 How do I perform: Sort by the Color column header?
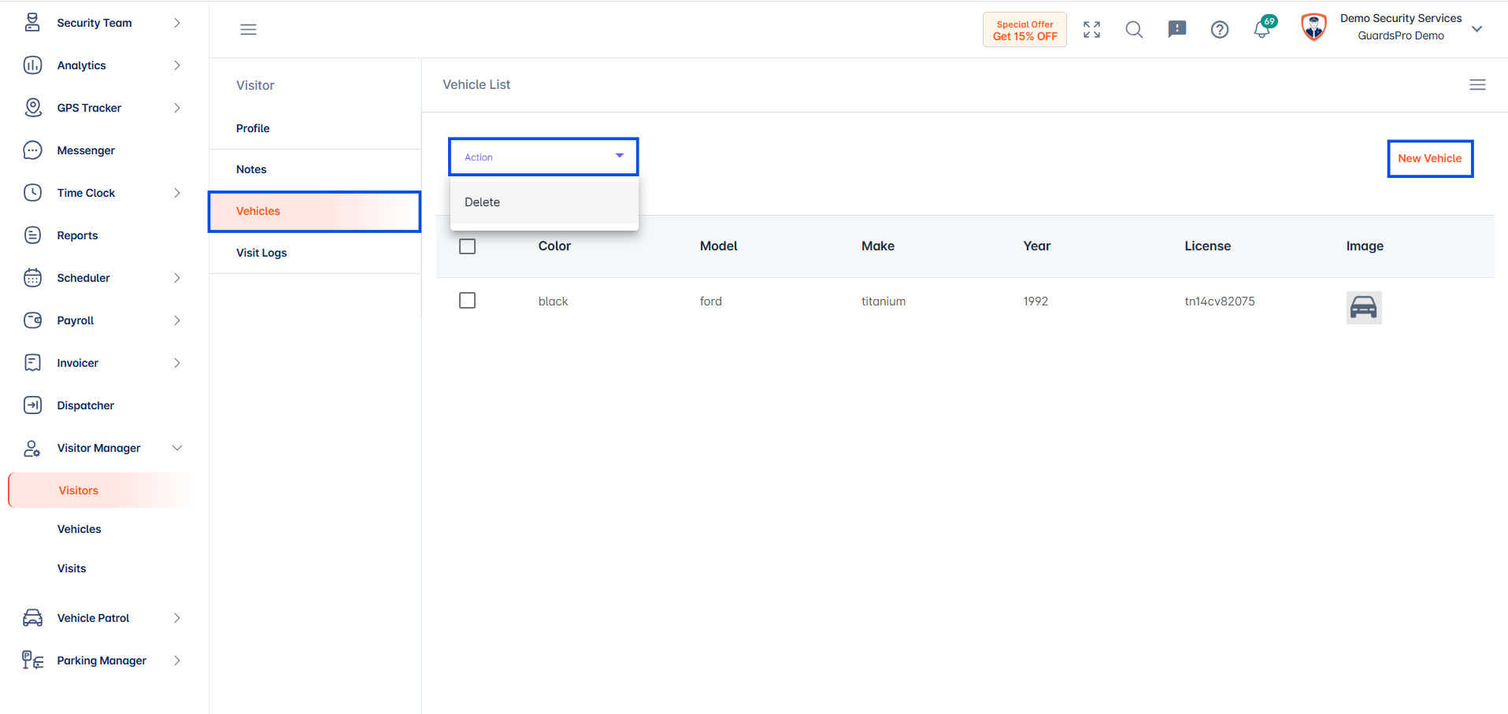554,246
